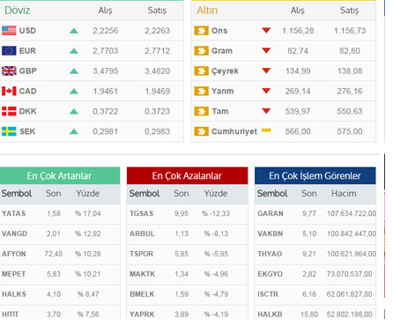Click the green up arrow for SEK
The width and height of the screenshot is (393, 326).
tap(74, 131)
